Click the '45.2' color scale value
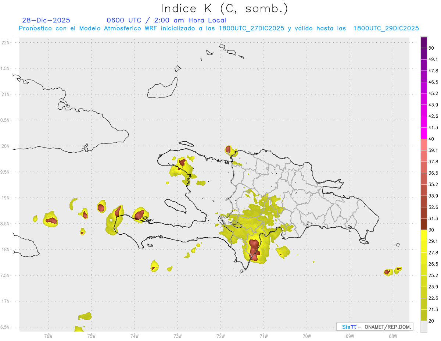Screen dimensions: 441x341 click(x=433, y=93)
